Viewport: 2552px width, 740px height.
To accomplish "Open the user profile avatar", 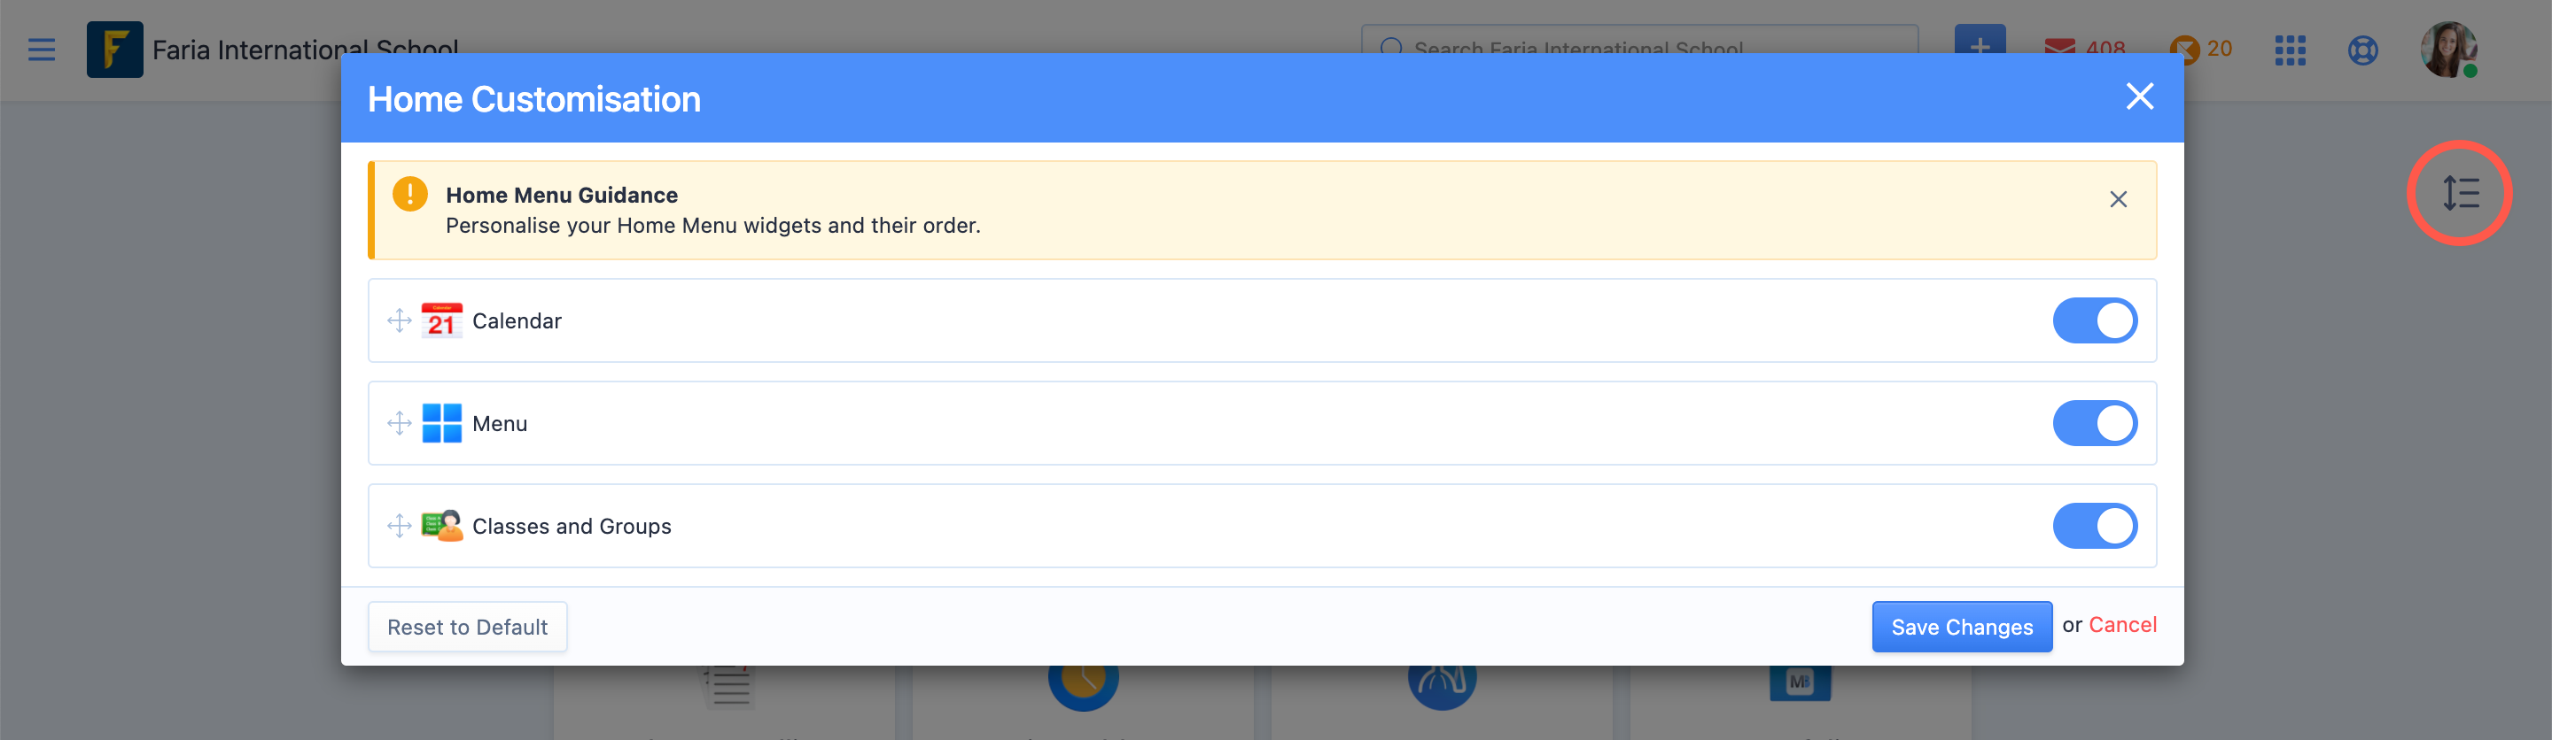I will [x=2448, y=50].
